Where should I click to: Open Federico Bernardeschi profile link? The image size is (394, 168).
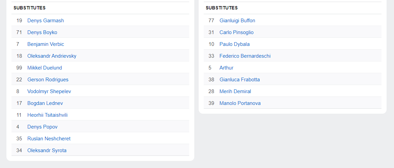click(245, 56)
